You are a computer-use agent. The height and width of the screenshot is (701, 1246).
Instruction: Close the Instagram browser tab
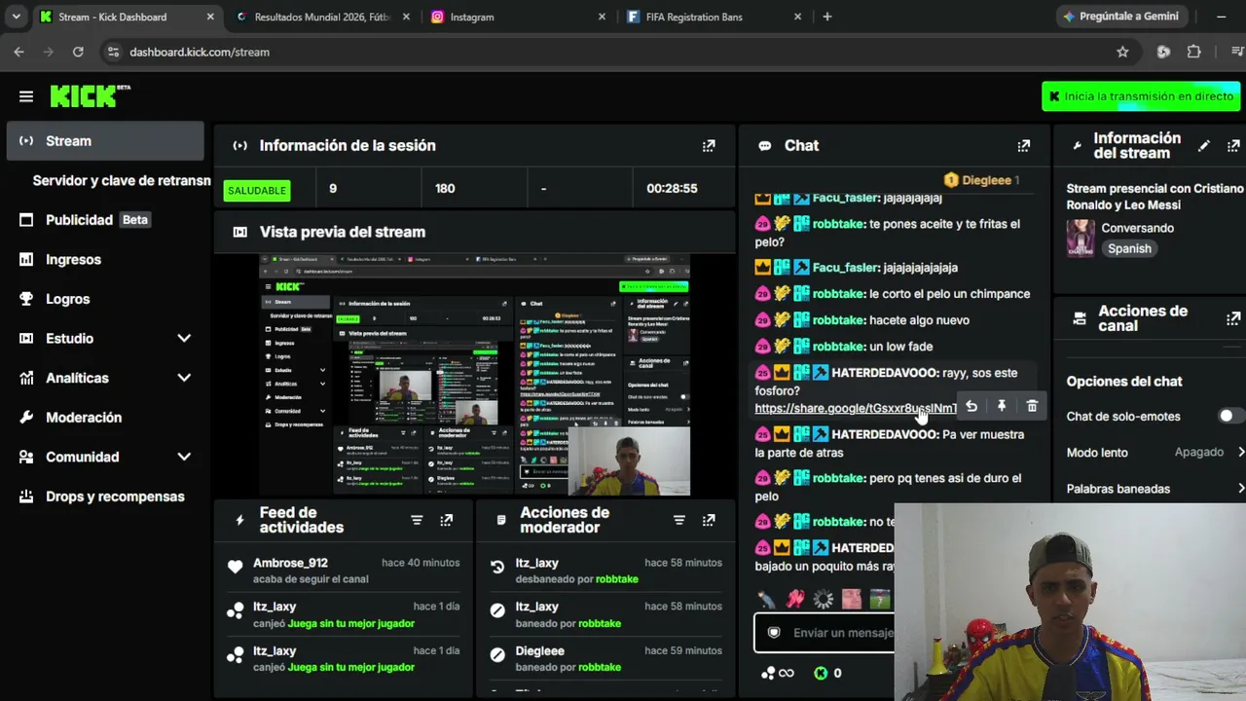602,17
